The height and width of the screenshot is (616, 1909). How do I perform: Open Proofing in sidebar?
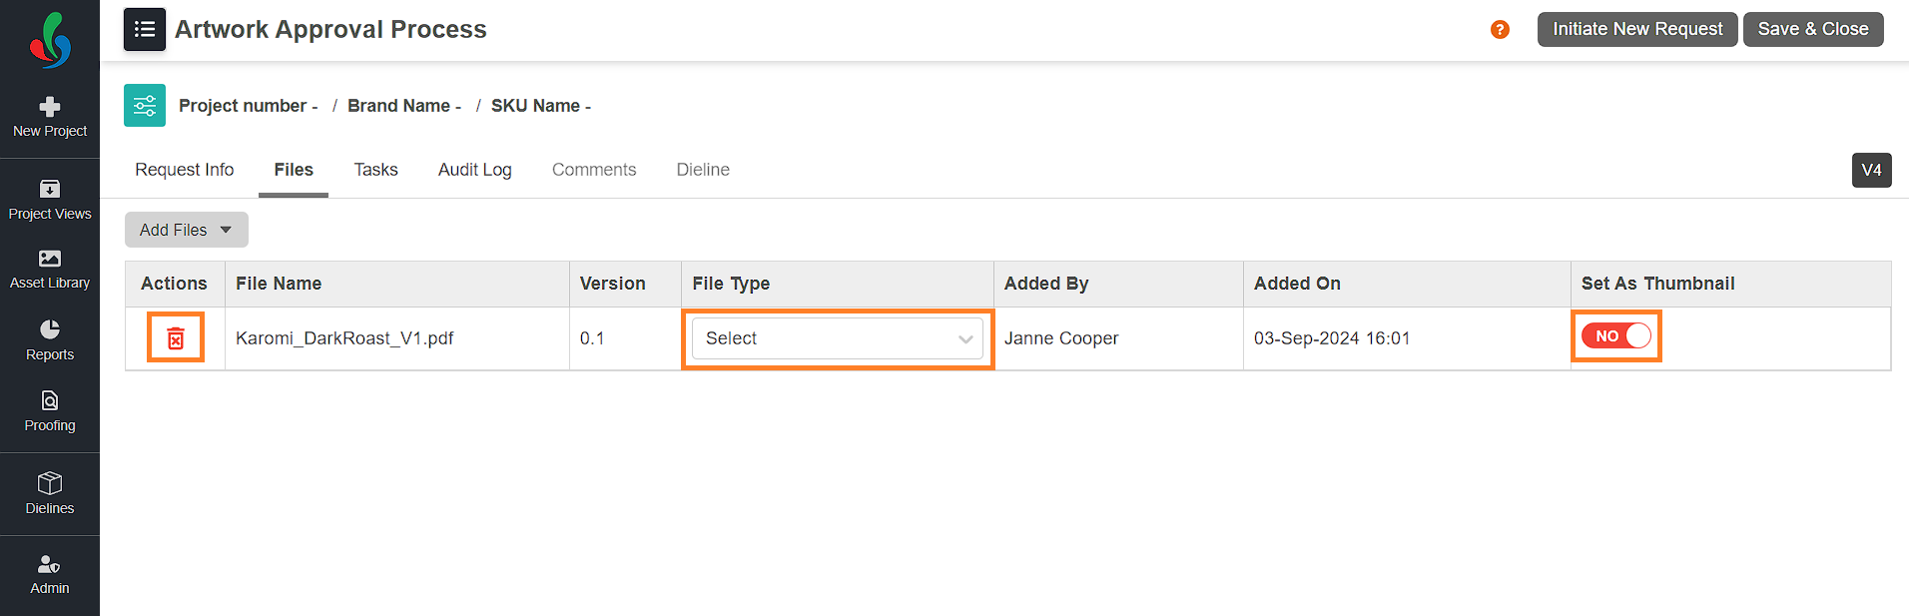click(x=50, y=411)
